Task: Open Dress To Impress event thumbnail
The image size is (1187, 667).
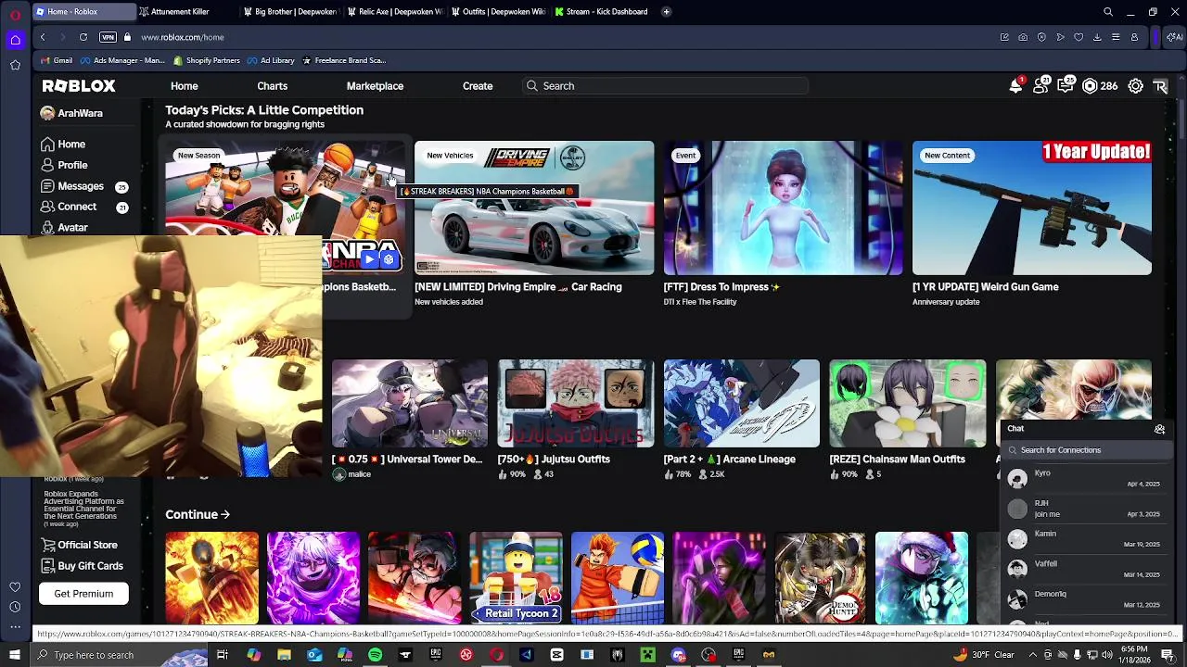Action: (783, 208)
